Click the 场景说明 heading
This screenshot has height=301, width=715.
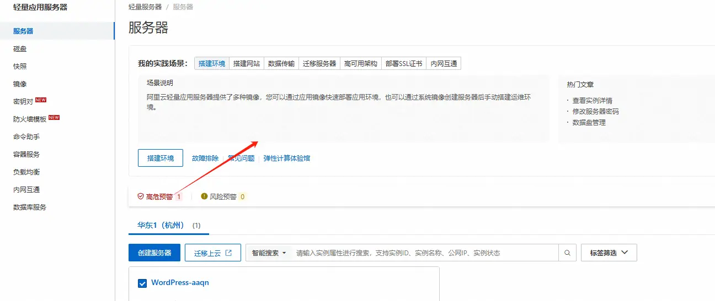(x=159, y=83)
